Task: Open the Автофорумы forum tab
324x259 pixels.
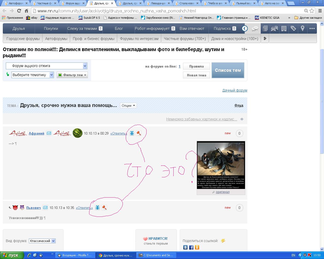Action: click(x=56, y=39)
